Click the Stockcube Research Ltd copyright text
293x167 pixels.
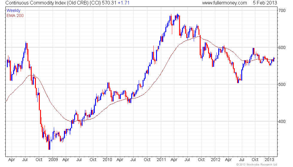[257, 165]
